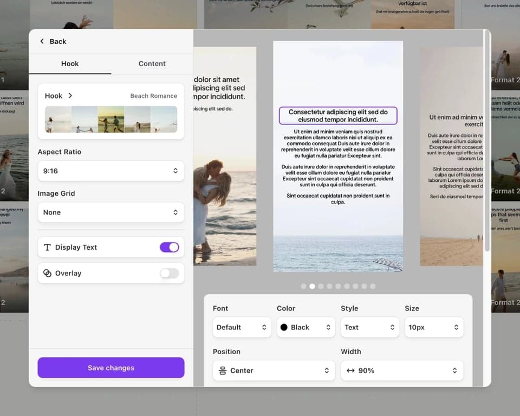520x416 pixels.
Task: Click the chevron next to Hook label
Action: point(70,95)
